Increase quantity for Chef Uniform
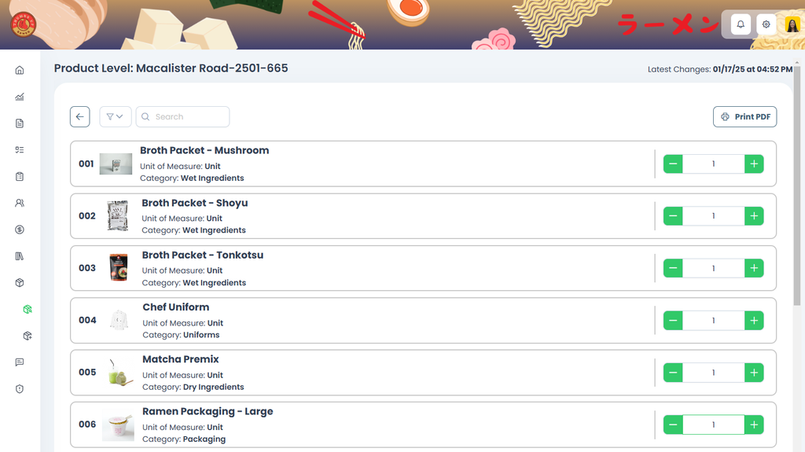Image resolution: width=805 pixels, height=452 pixels. 754,321
